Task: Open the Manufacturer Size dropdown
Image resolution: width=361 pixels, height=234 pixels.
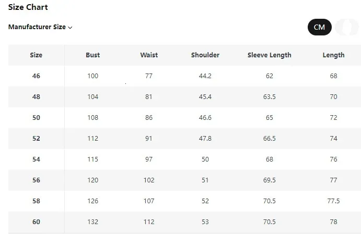Action: (x=40, y=27)
